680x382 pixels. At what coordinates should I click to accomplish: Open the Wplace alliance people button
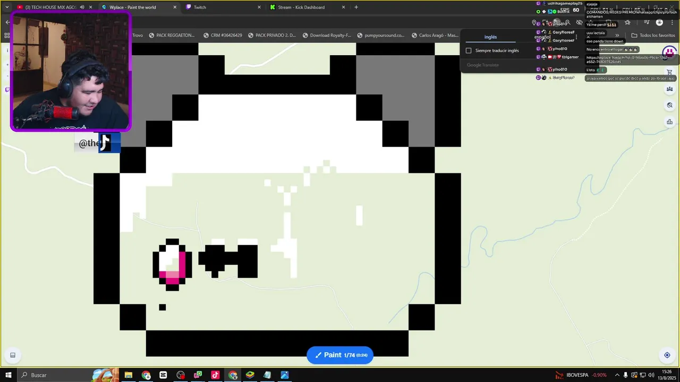pyautogui.click(x=669, y=89)
